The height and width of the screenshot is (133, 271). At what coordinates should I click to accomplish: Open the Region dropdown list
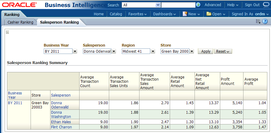pyautogui.click(x=153, y=51)
